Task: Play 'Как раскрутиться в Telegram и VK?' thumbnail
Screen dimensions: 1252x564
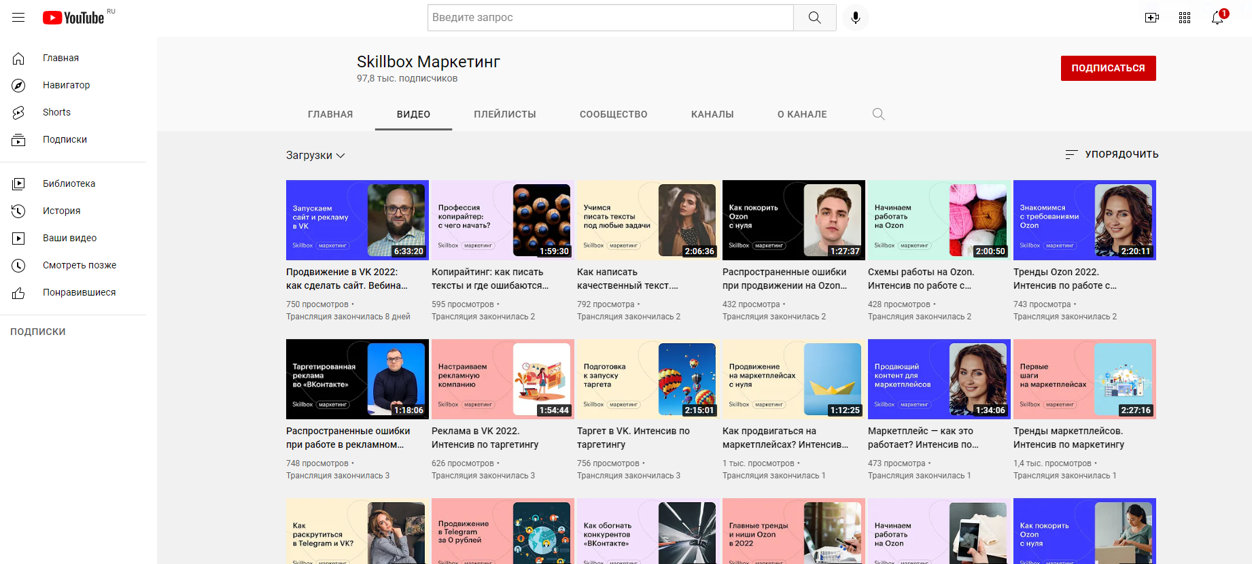Action: 358,531
